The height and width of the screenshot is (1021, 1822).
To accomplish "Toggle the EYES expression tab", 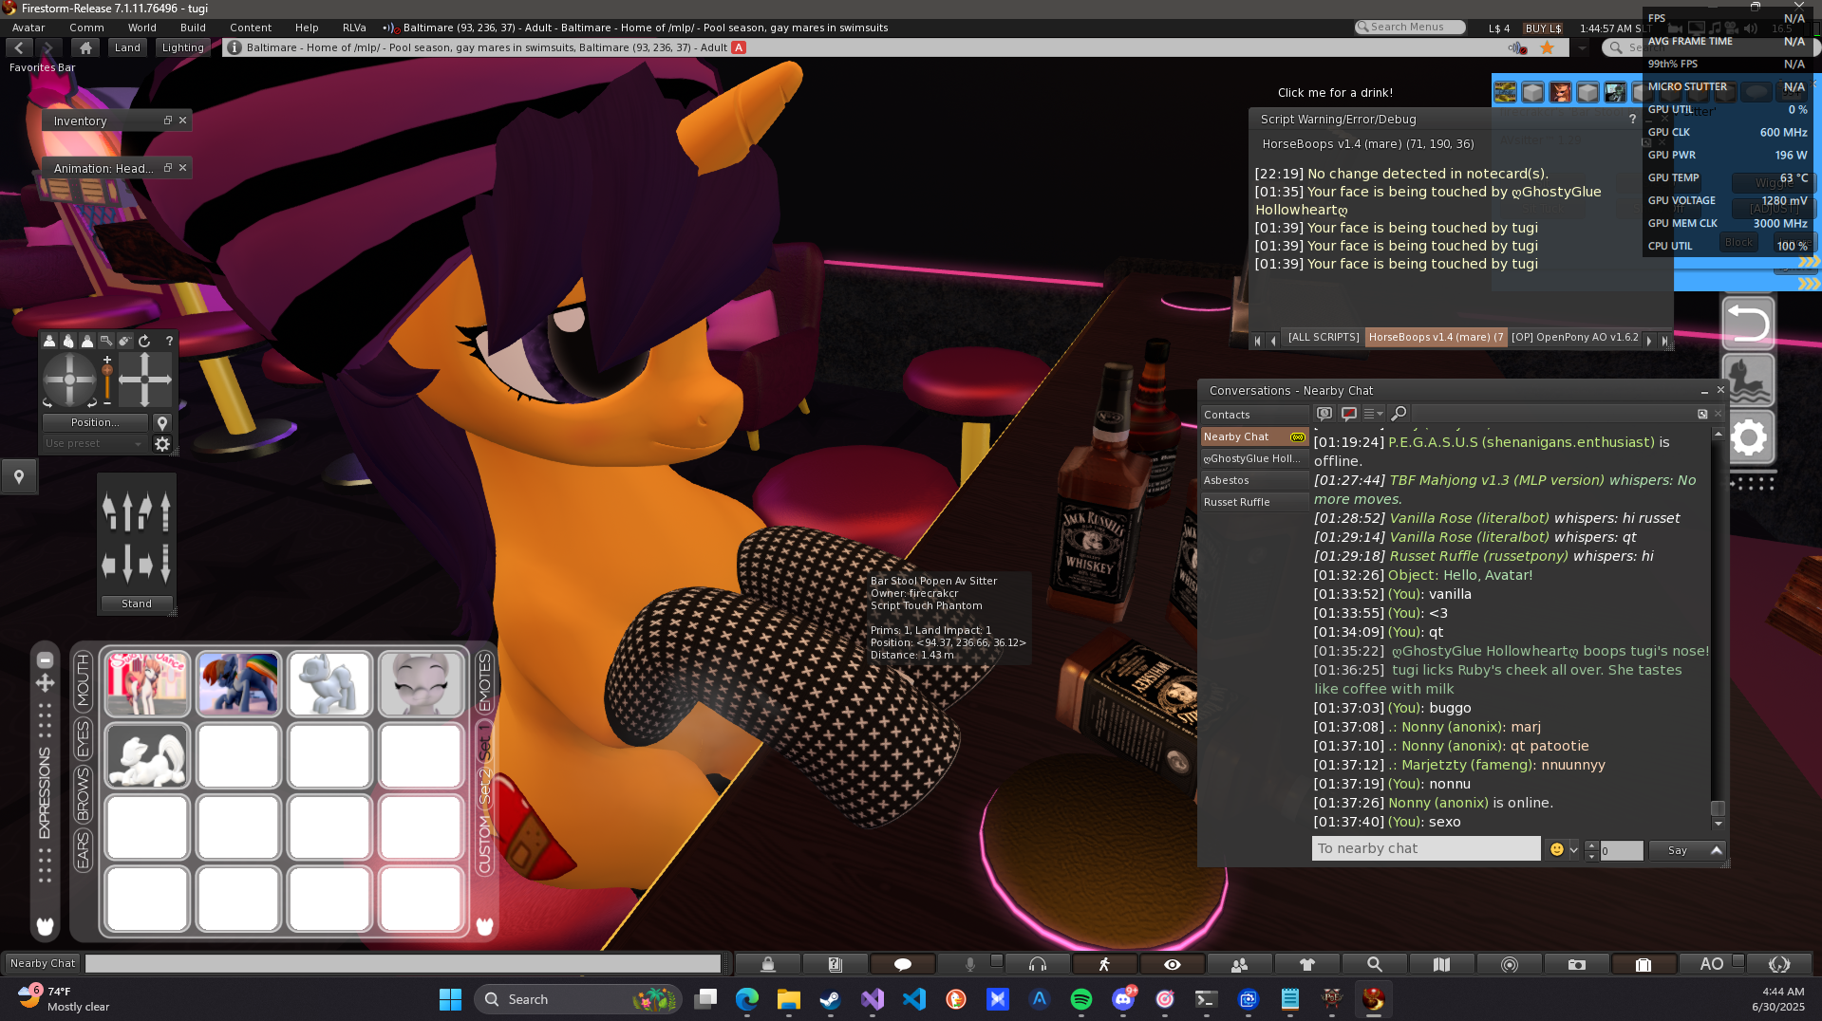I will [83, 738].
